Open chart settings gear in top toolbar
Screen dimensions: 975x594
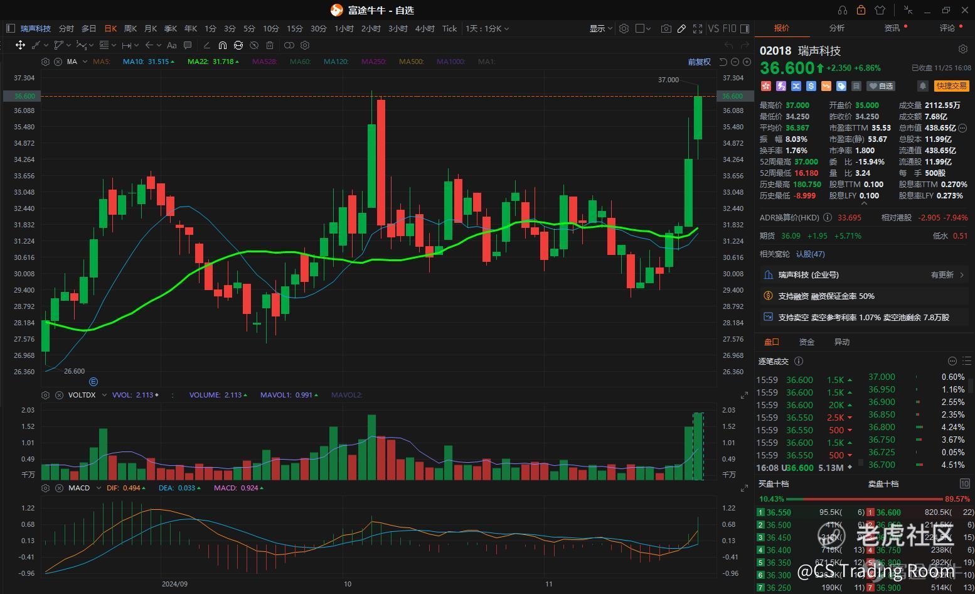click(x=624, y=28)
